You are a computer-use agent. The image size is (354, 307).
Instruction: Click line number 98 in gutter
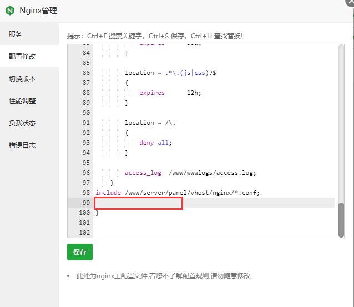[86, 193]
